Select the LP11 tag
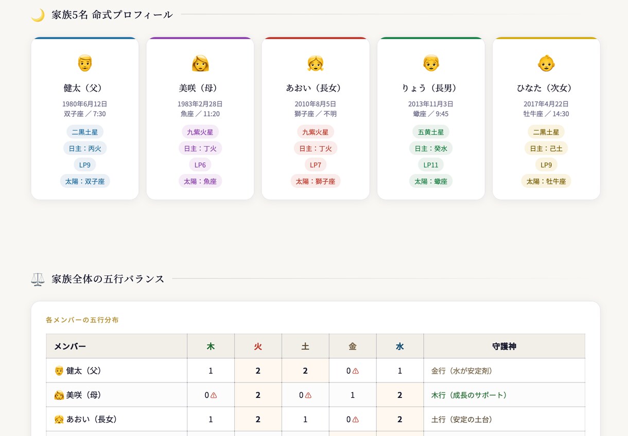 pyautogui.click(x=431, y=165)
